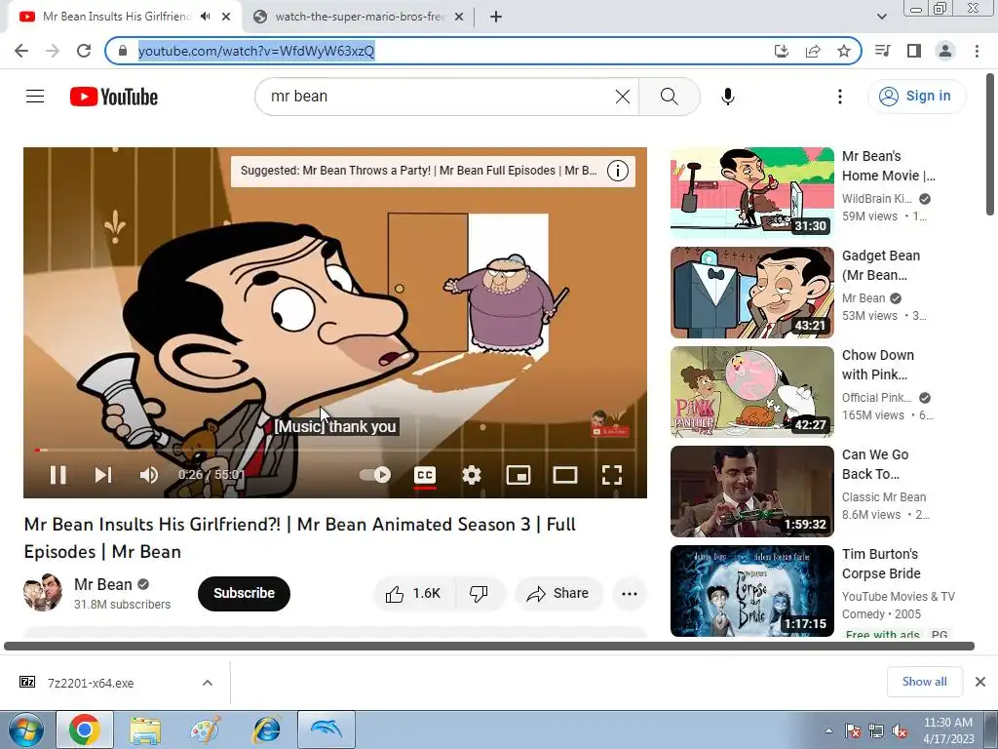This screenshot has height=749, width=998.
Task: Mute the video with speaker icon
Action: tap(149, 475)
